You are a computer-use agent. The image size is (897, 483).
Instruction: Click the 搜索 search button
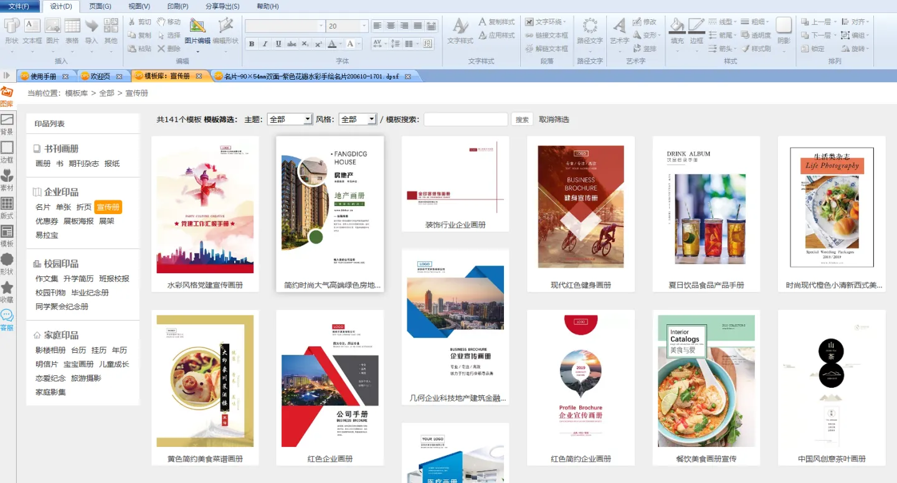(x=522, y=120)
